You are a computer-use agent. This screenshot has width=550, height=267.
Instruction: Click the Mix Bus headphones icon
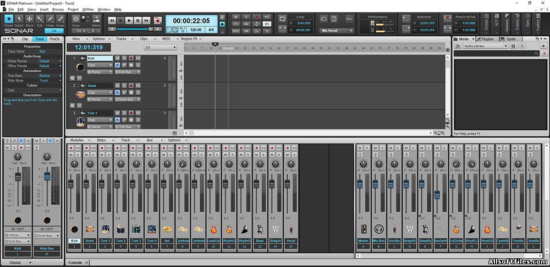pos(378,230)
